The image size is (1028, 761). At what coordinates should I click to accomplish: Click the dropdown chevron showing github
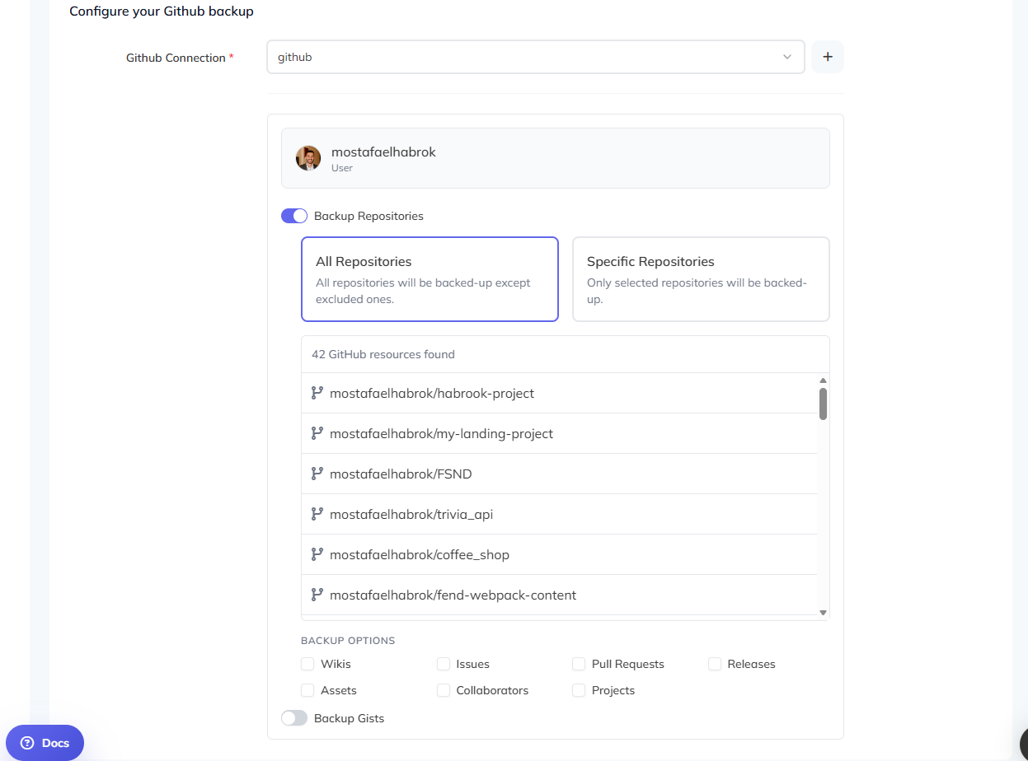click(786, 57)
